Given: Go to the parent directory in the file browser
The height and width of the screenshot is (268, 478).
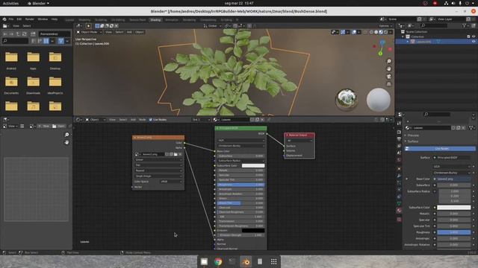Looking at the screenshot, I should [x=18, y=34].
